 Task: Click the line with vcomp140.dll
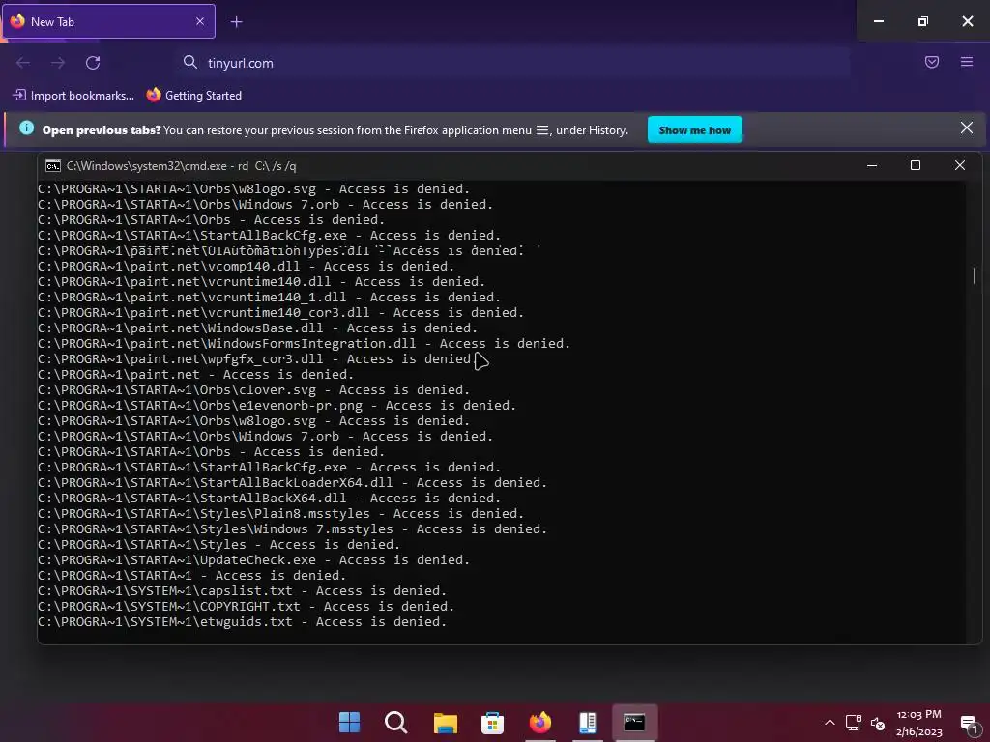tap(246, 267)
